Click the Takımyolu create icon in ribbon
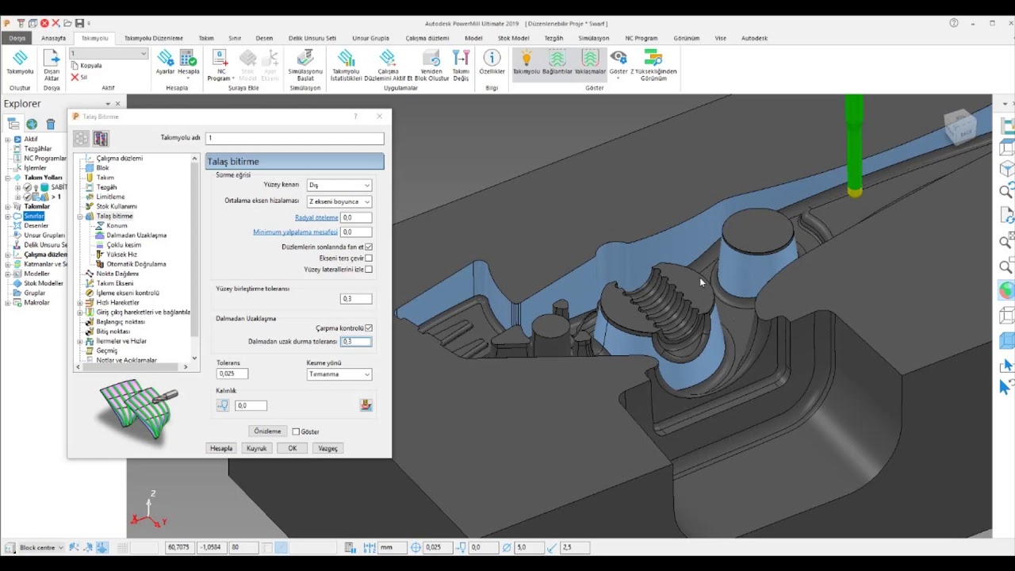 pos(20,58)
